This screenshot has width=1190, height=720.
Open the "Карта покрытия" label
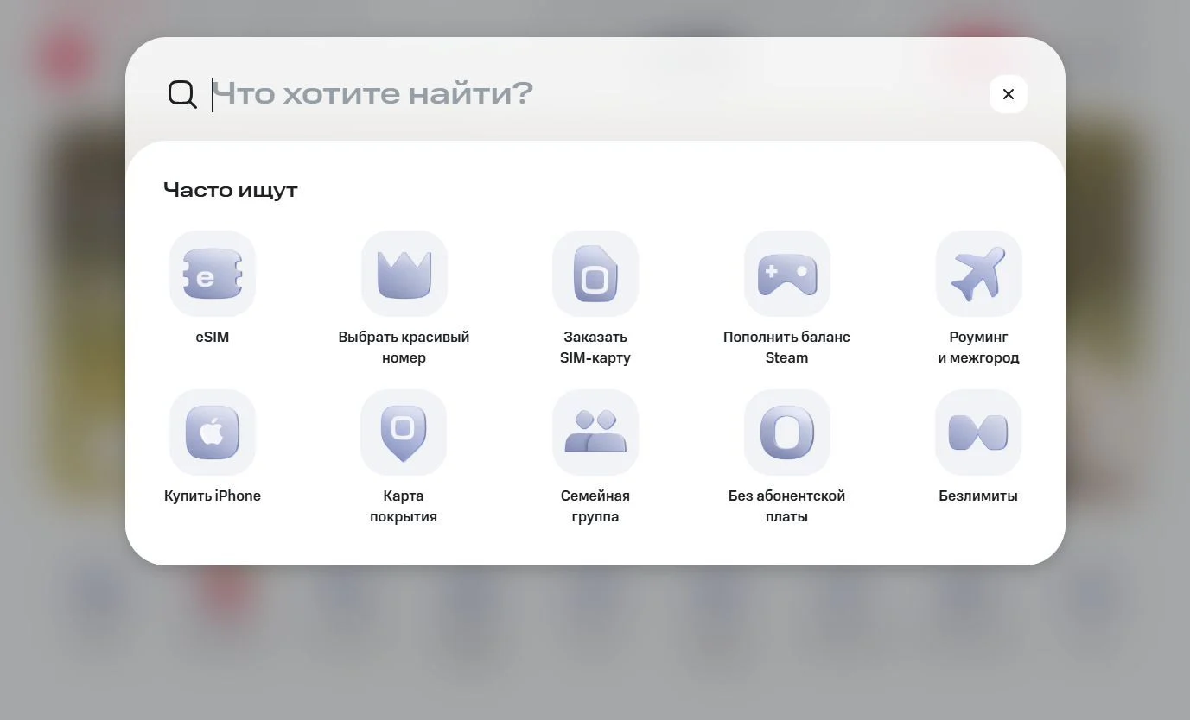(404, 506)
